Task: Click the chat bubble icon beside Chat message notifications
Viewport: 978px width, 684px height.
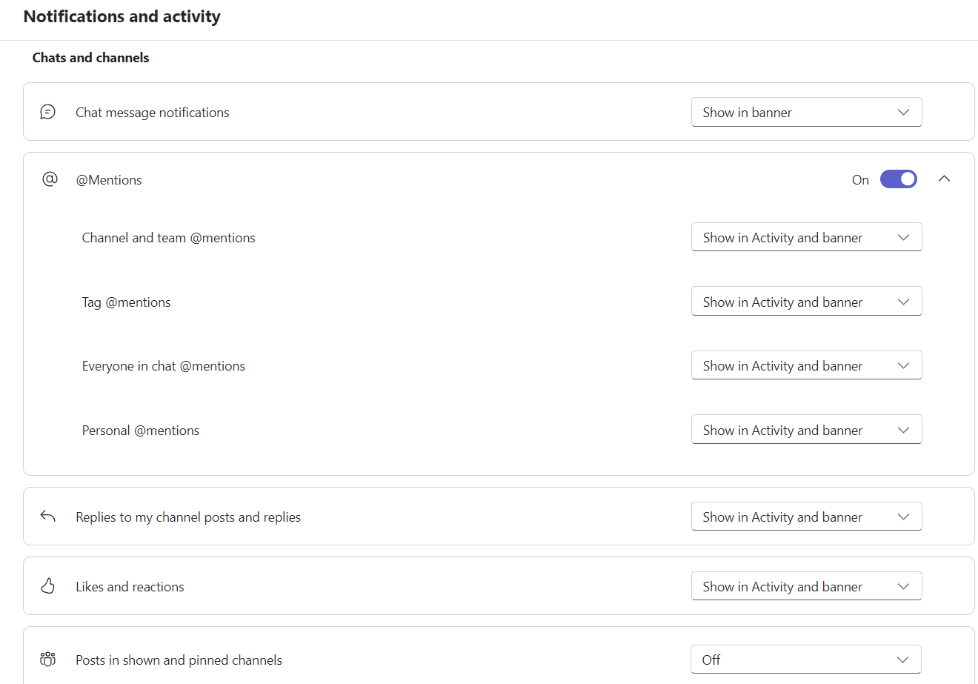Action: coord(47,111)
